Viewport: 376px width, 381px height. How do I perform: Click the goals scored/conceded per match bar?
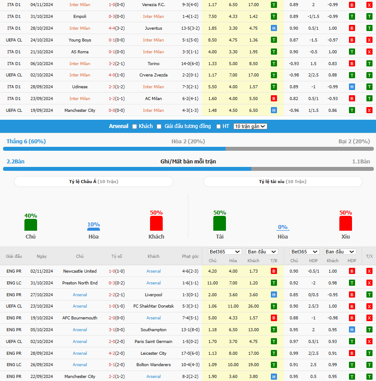coord(188,169)
